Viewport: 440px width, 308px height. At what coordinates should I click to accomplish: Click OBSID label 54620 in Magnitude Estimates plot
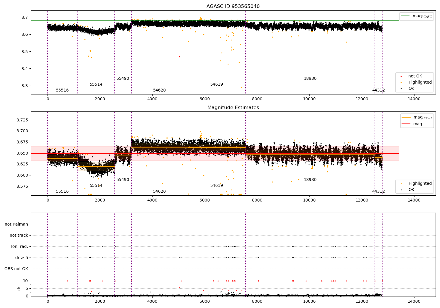click(160, 192)
